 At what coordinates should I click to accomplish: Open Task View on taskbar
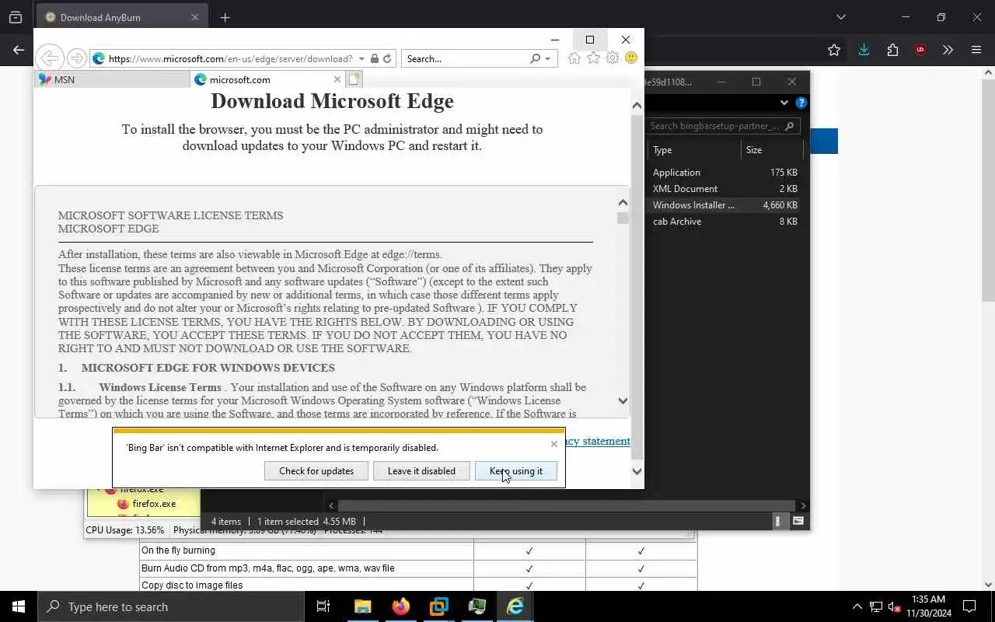[323, 606]
